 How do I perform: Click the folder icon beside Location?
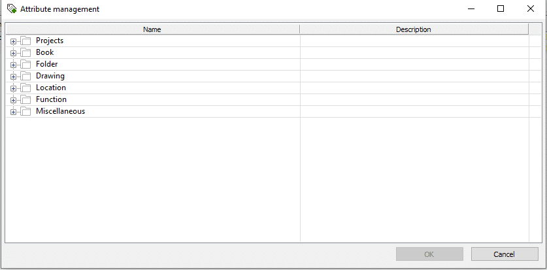(26, 88)
